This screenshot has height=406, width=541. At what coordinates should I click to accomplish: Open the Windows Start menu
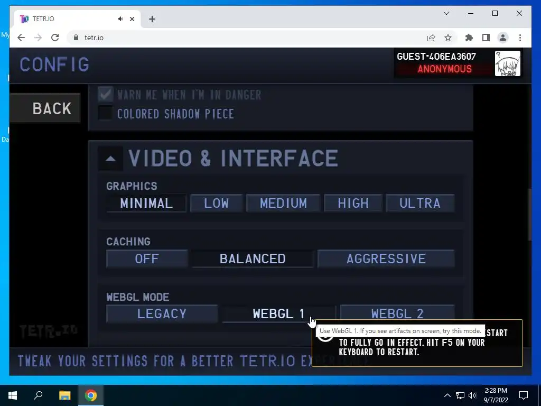click(13, 395)
